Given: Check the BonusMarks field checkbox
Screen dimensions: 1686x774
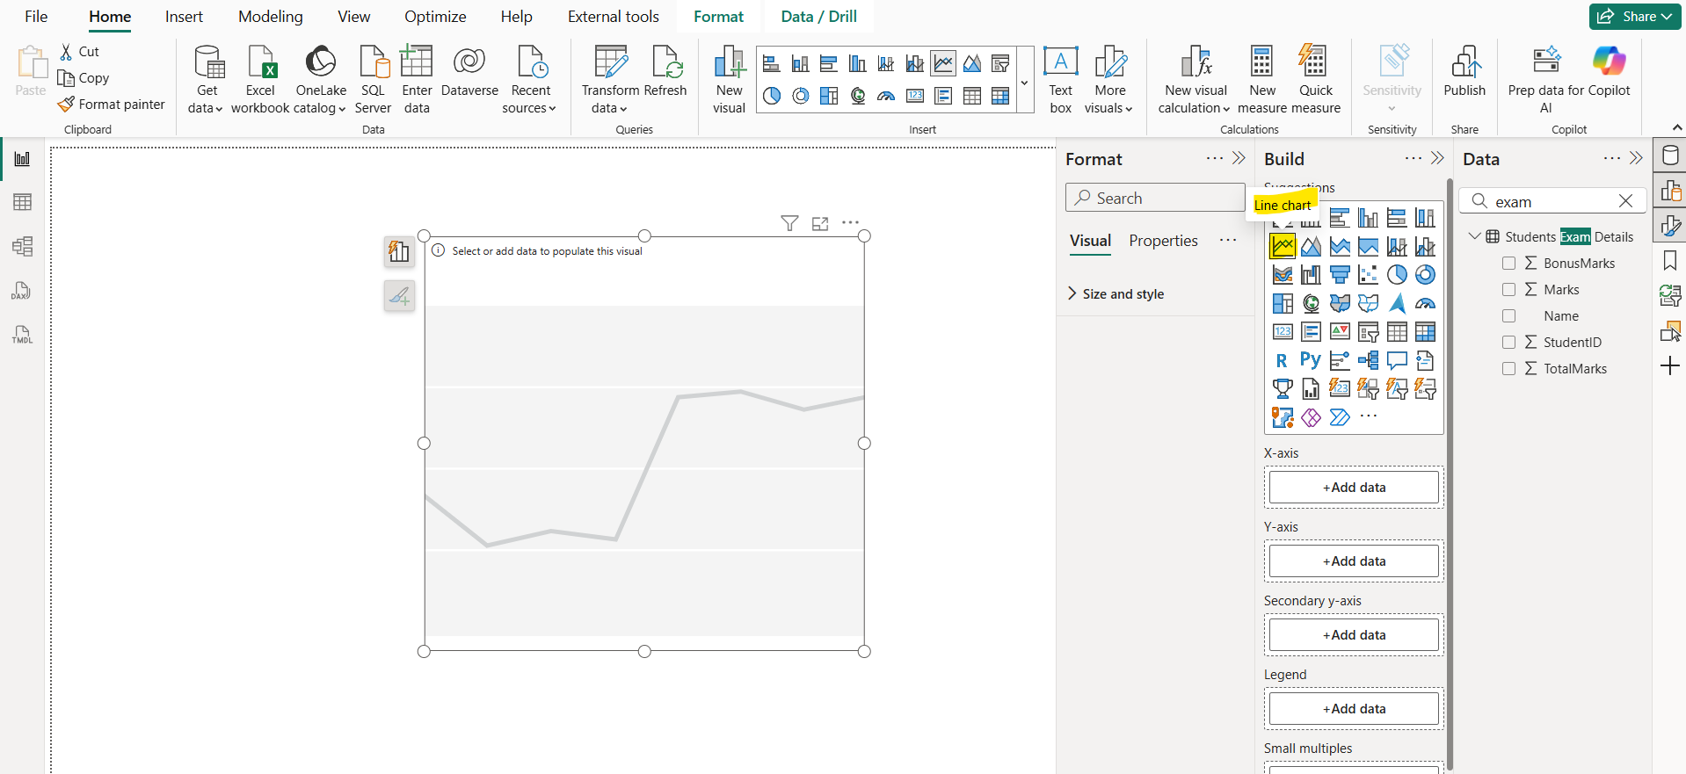Looking at the screenshot, I should tap(1508, 264).
